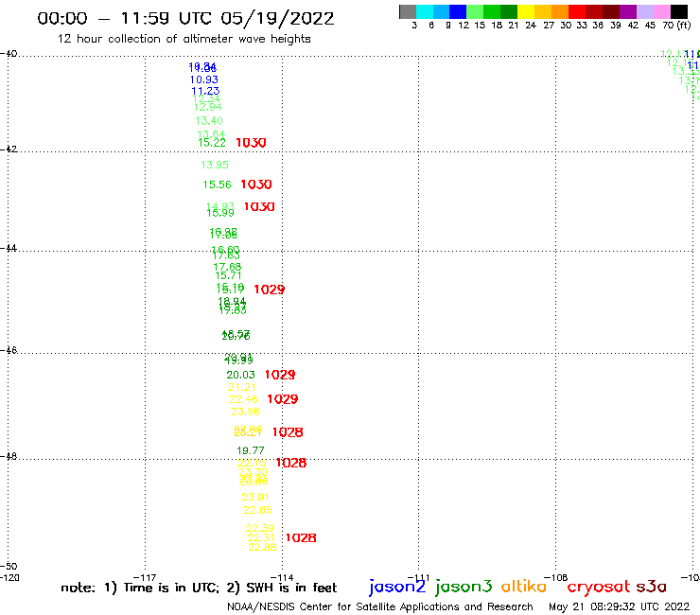The height and width of the screenshot is (615, 700).
Task: Click the 17.68 wave height value
Action: coord(227,267)
